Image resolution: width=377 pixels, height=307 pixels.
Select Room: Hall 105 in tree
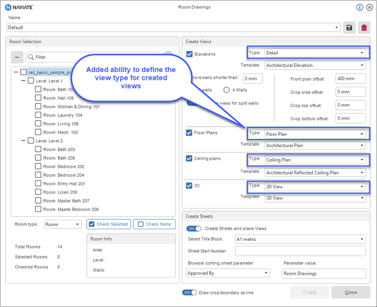point(58,98)
